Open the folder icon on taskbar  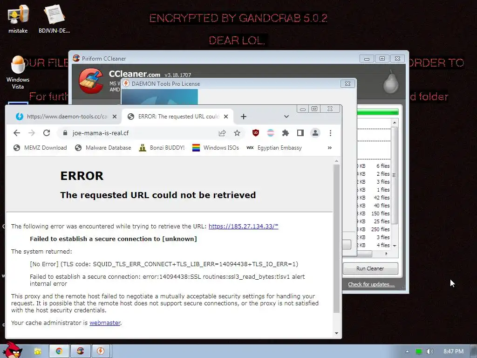tap(38, 351)
